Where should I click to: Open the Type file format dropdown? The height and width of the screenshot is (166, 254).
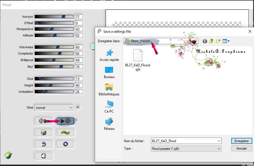pos(186,149)
